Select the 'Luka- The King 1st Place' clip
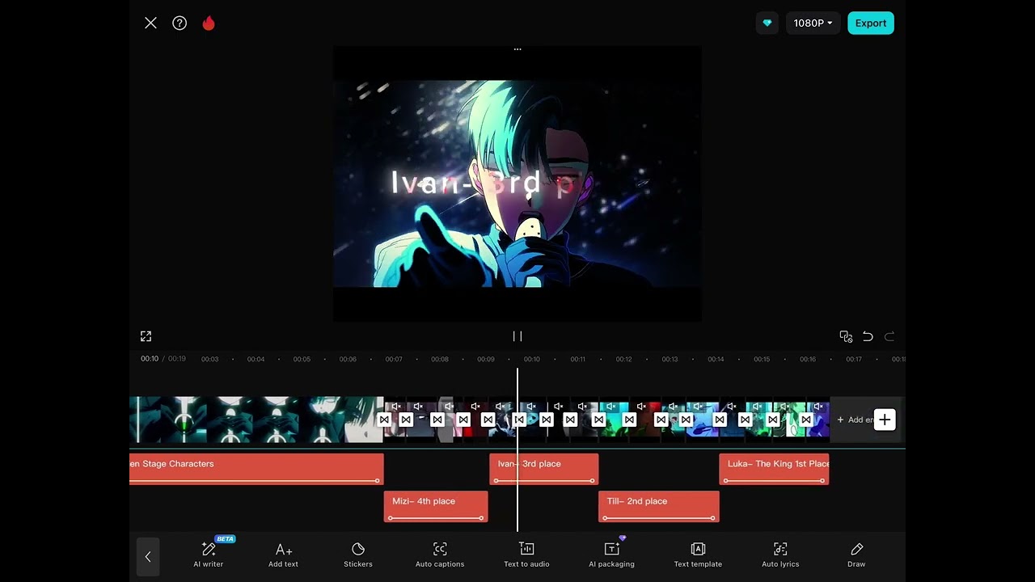Image resolution: width=1035 pixels, height=582 pixels. (775, 469)
